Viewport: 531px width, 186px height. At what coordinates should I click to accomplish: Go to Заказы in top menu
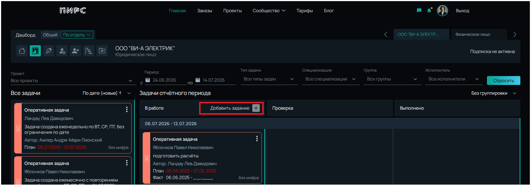tap(204, 11)
